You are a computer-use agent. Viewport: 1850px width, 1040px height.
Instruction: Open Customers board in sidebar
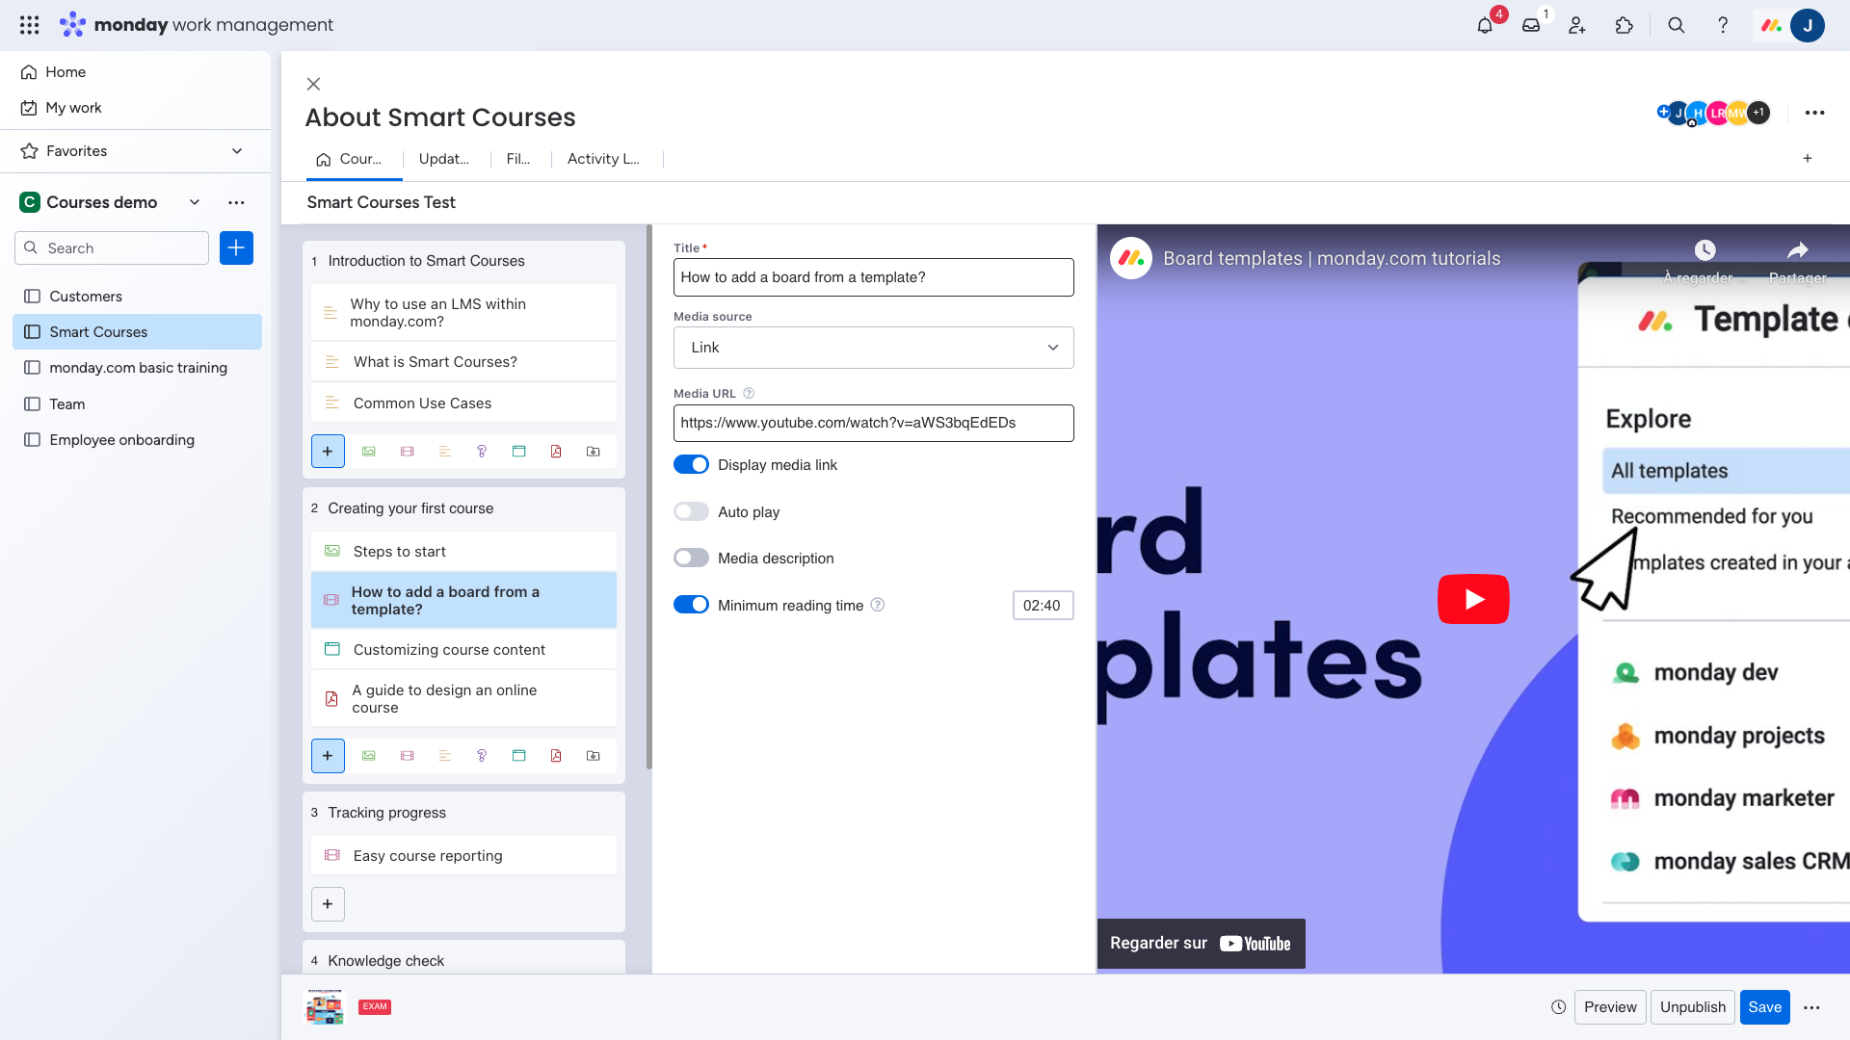(137, 297)
